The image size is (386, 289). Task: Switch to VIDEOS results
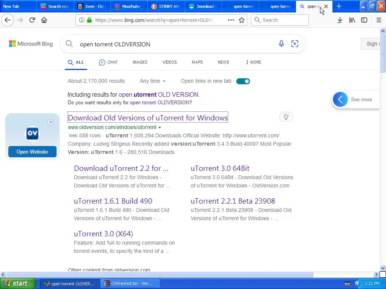169,62
